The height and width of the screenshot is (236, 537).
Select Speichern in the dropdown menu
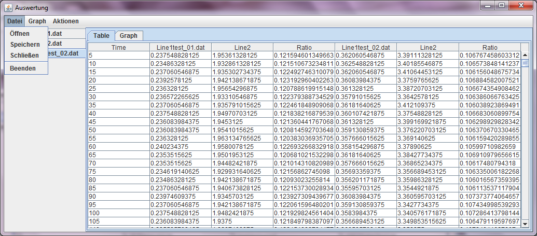(25, 45)
